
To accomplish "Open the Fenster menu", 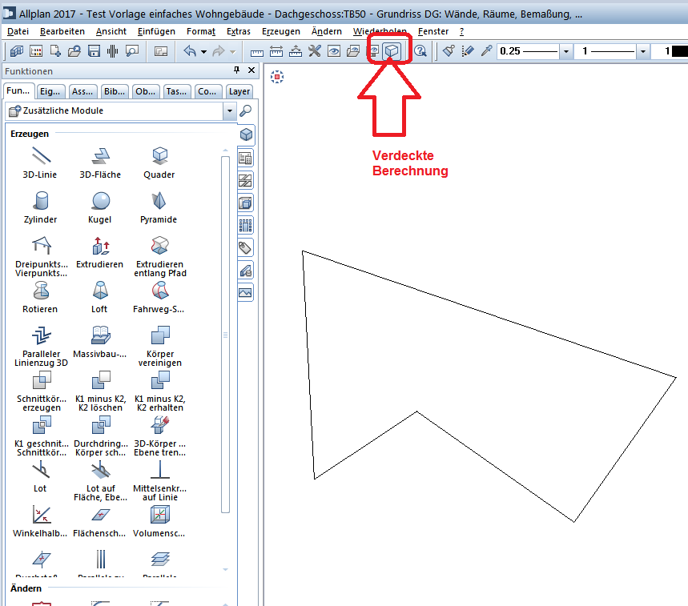I will click(433, 31).
